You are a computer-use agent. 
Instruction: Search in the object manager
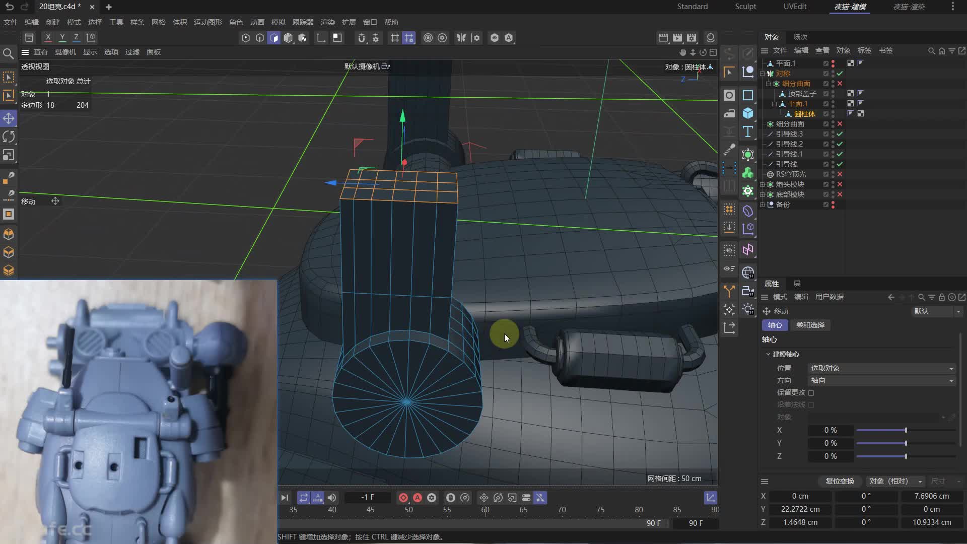pos(931,51)
